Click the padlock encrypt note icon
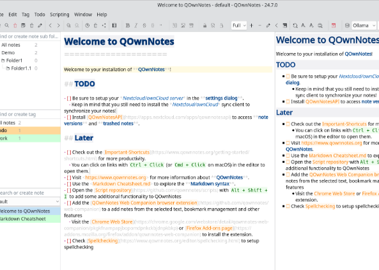 (x=205, y=26)
